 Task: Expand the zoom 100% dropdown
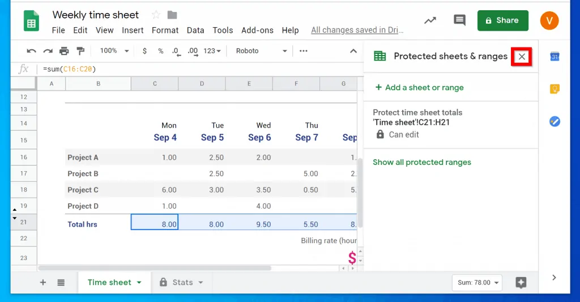[x=114, y=51]
